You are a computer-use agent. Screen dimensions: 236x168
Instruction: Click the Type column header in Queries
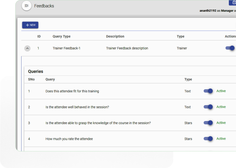tap(188, 79)
